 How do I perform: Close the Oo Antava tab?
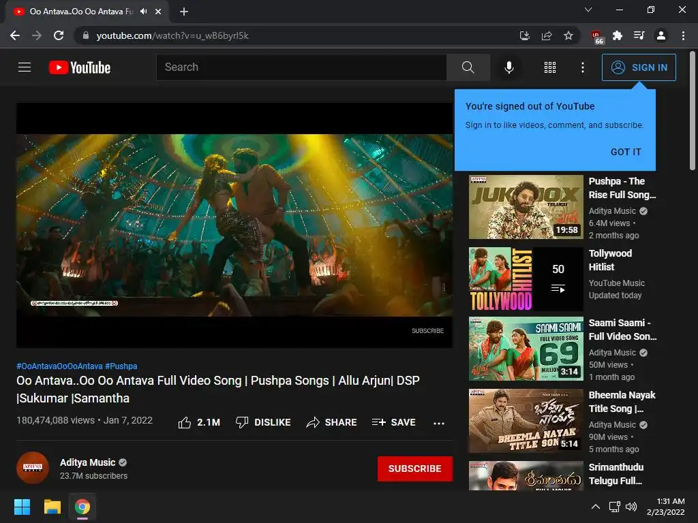coord(158,12)
